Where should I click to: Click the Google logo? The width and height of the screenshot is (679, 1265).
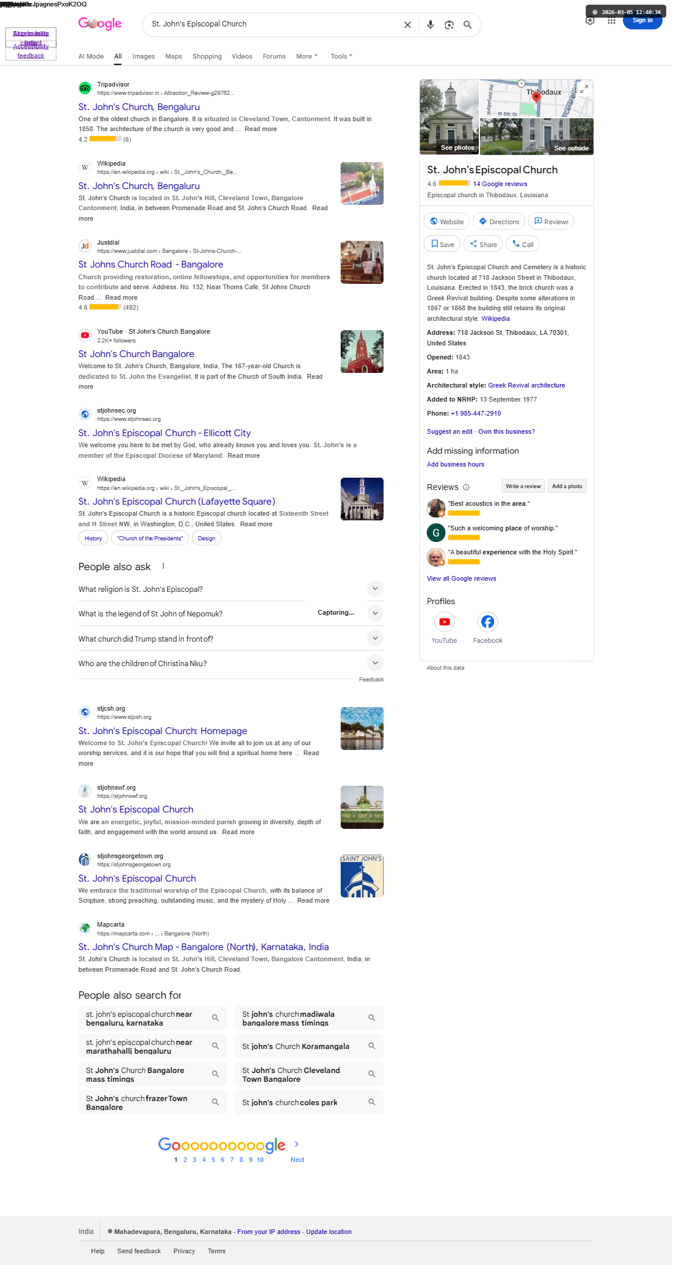pyautogui.click(x=100, y=23)
